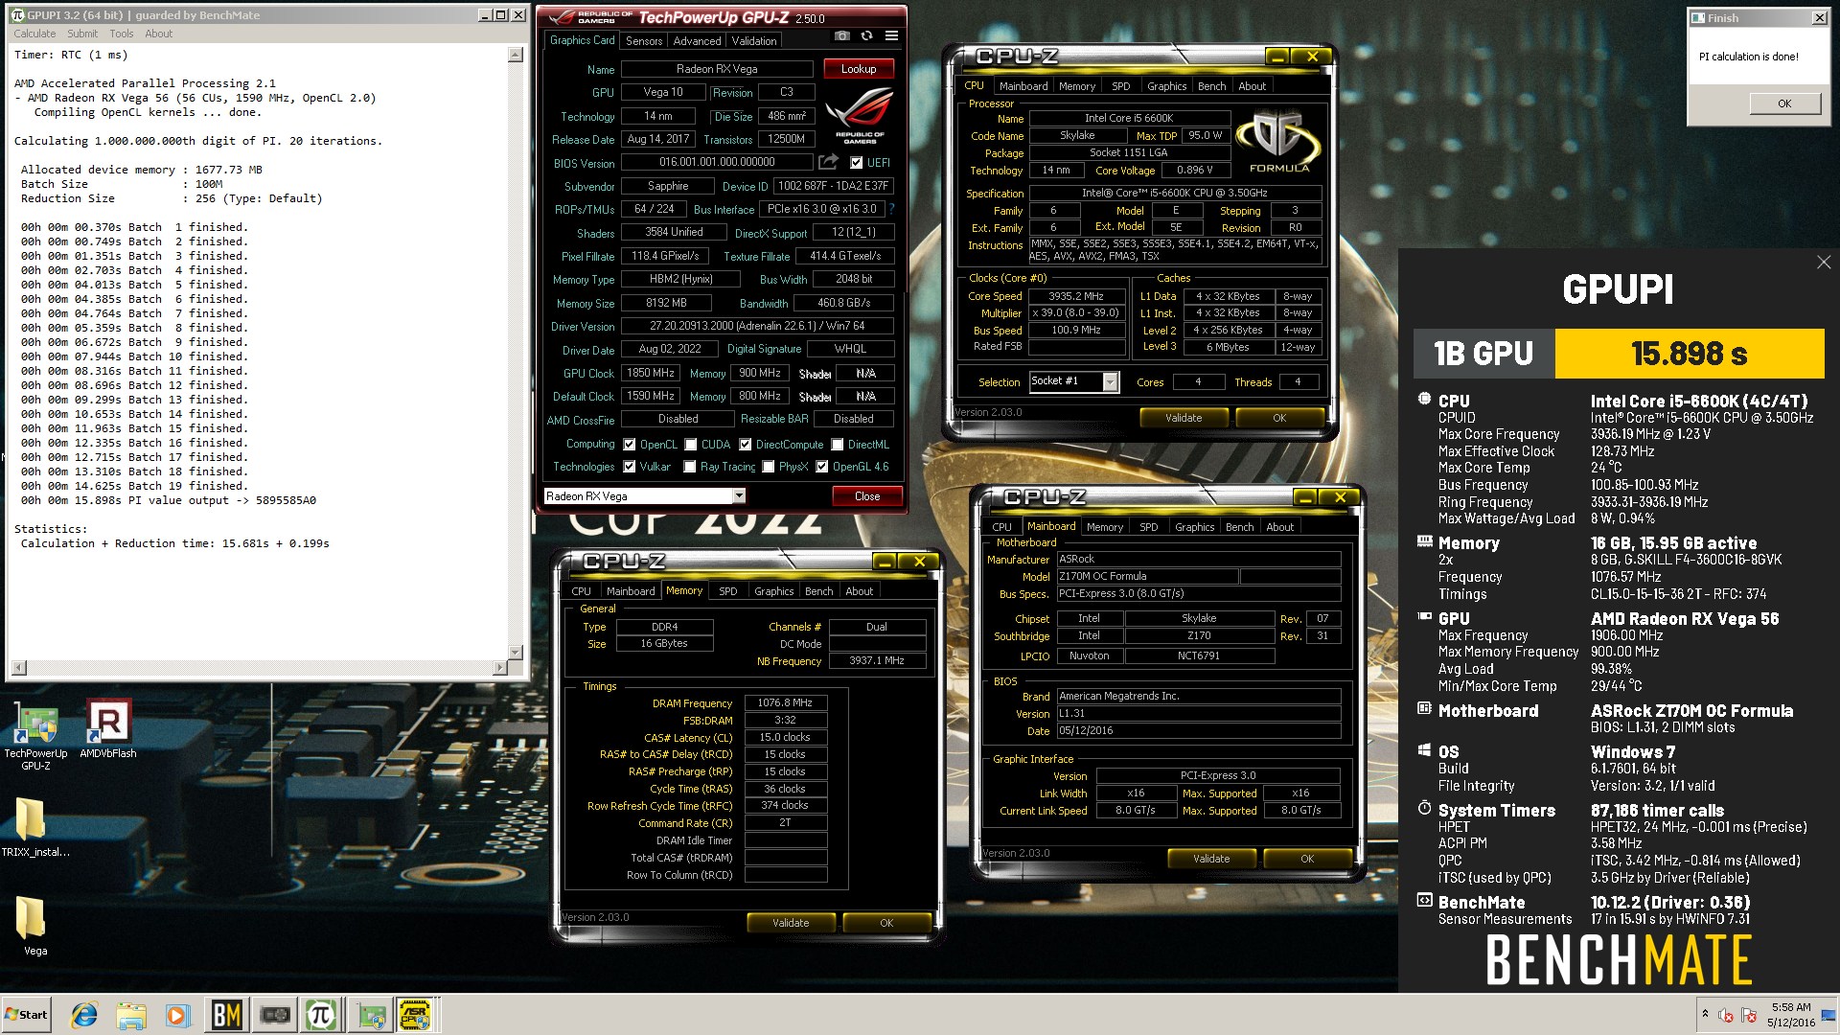The image size is (1840, 1035).
Task: Select the TRIXX_instal... folder on desktop
Action: tap(35, 827)
